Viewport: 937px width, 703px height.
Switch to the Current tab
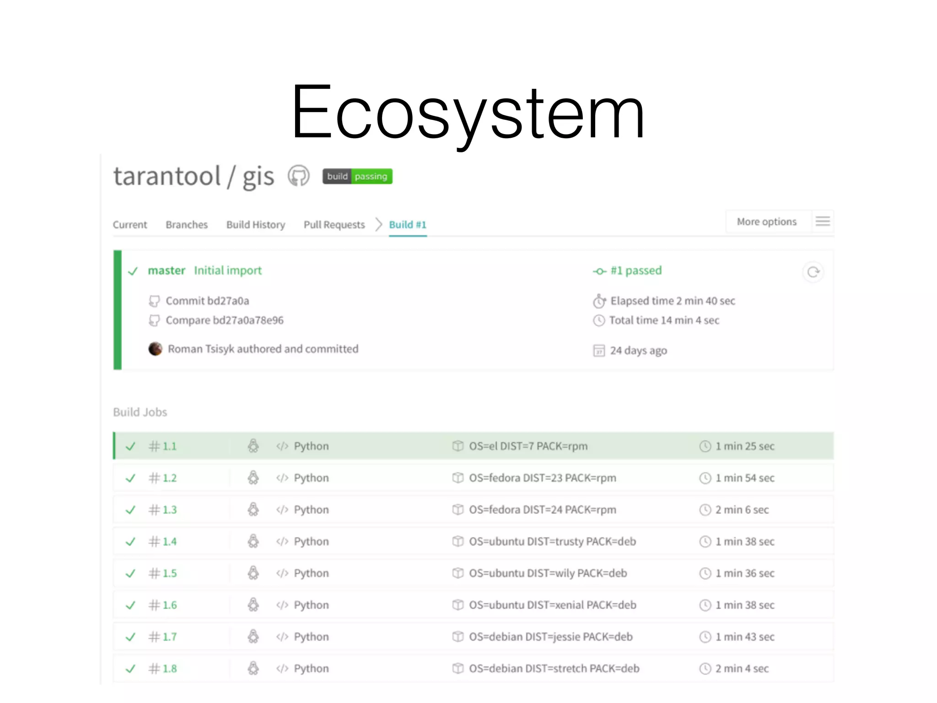click(x=130, y=225)
